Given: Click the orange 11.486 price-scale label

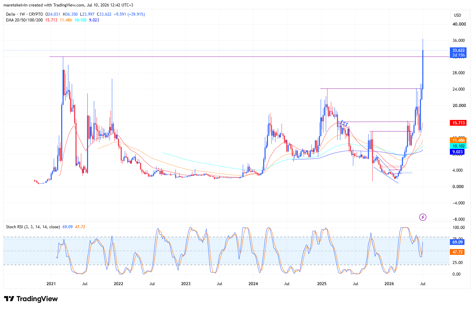Looking at the screenshot, I should (x=458, y=140).
